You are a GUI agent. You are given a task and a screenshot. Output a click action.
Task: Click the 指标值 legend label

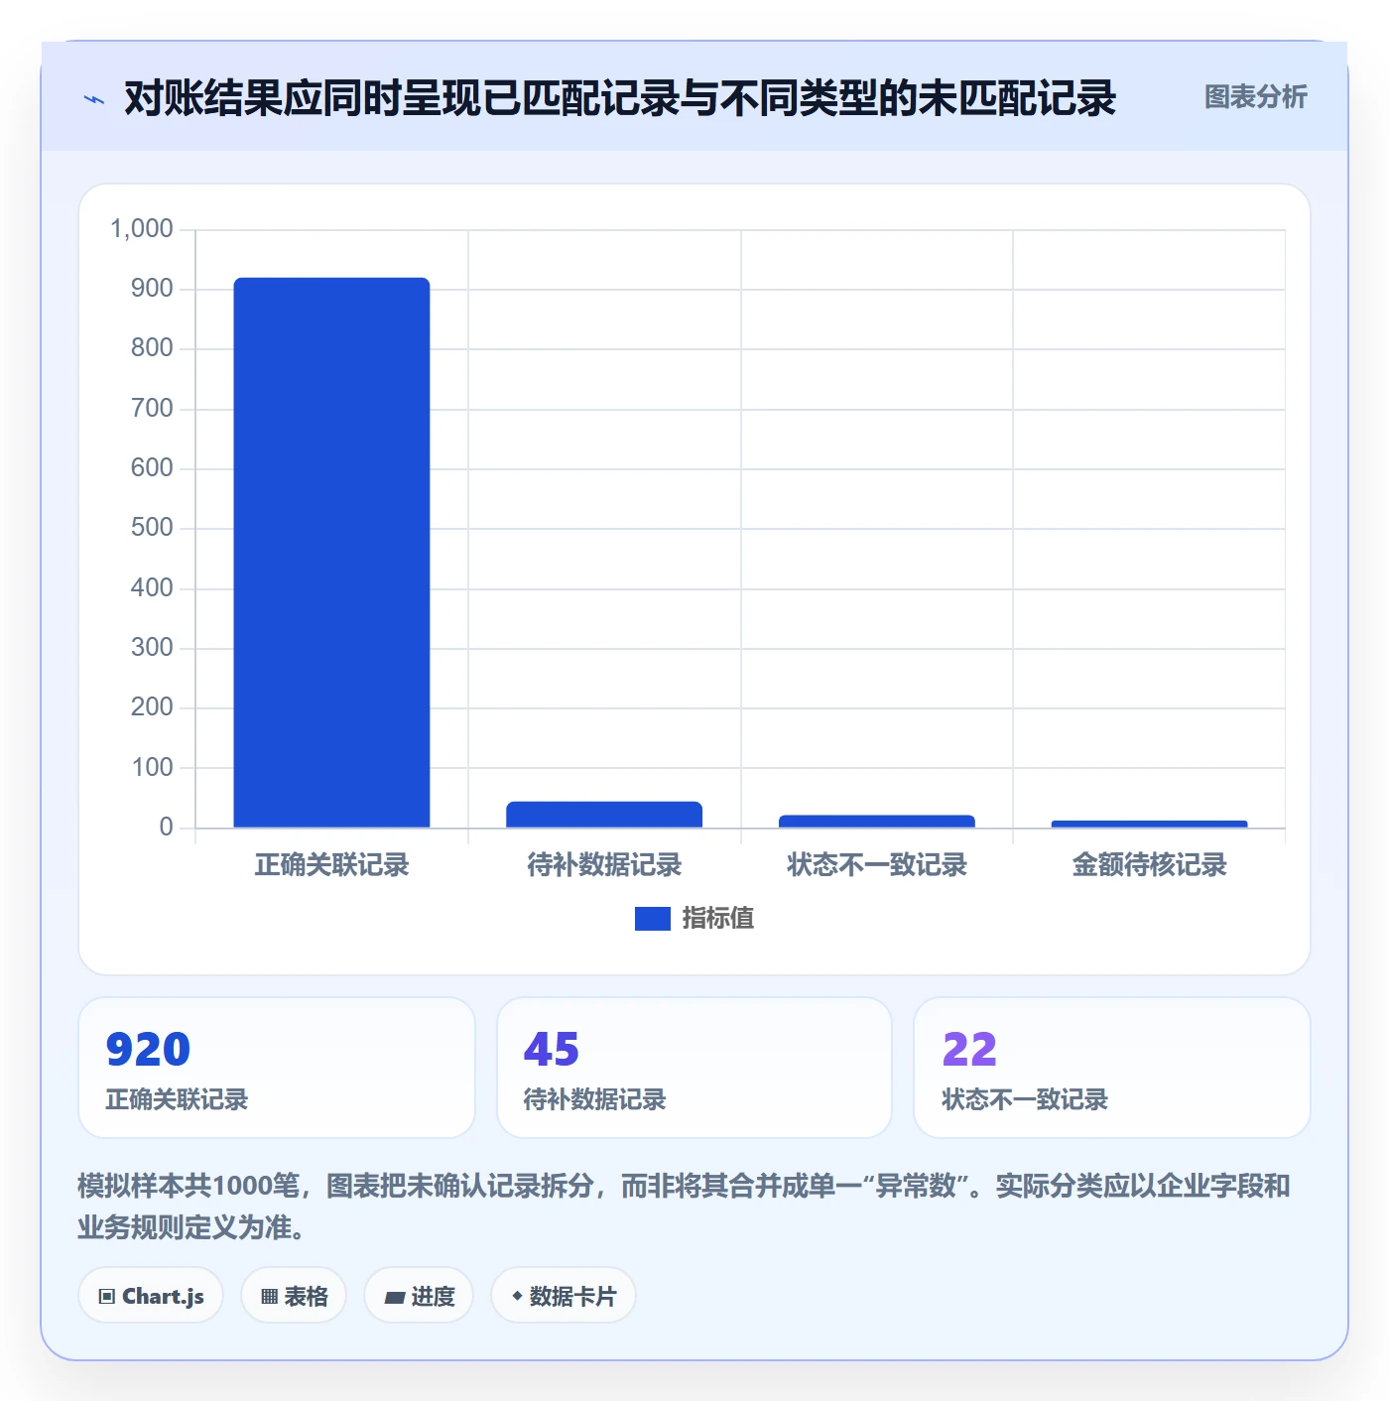718,919
